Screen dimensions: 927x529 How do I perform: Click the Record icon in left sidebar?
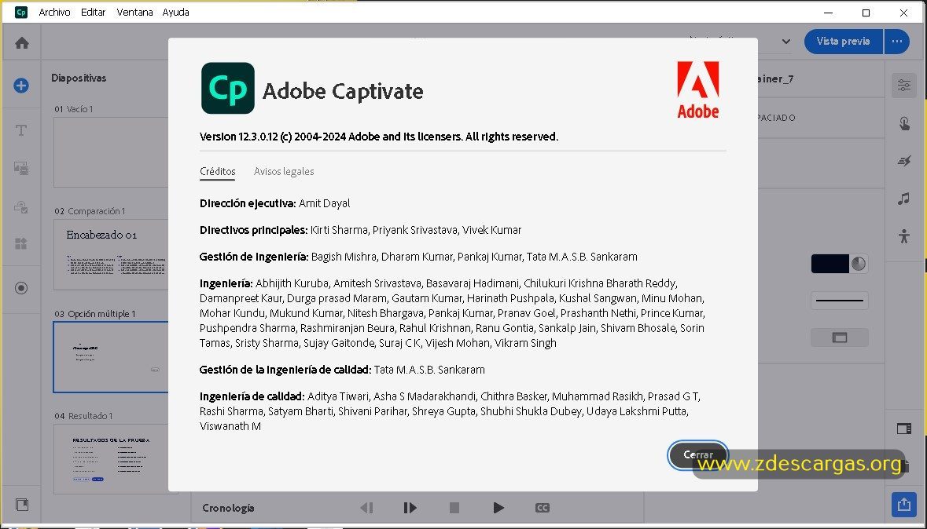click(21, 288)
